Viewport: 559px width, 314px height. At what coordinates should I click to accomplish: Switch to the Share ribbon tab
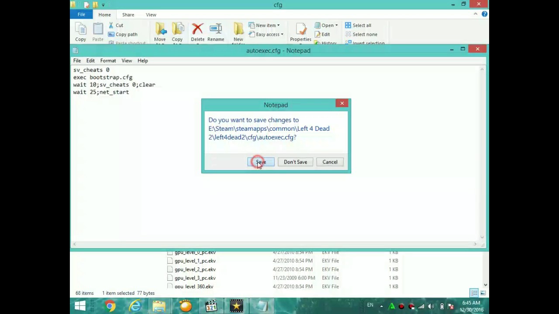(128, 14)
